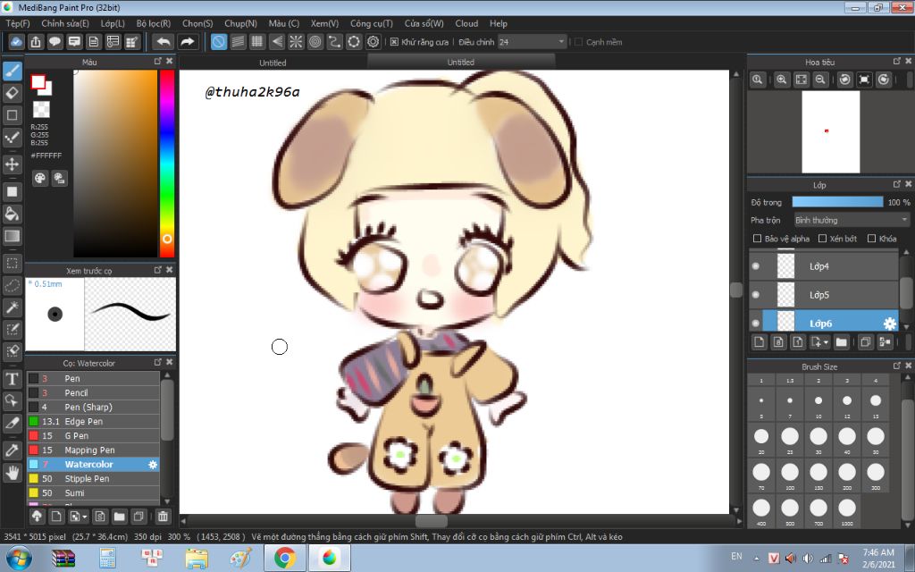Viewport: 915px width, 572px height.
Task: Click the cloud save icon
Action: (x=16, y=41)
